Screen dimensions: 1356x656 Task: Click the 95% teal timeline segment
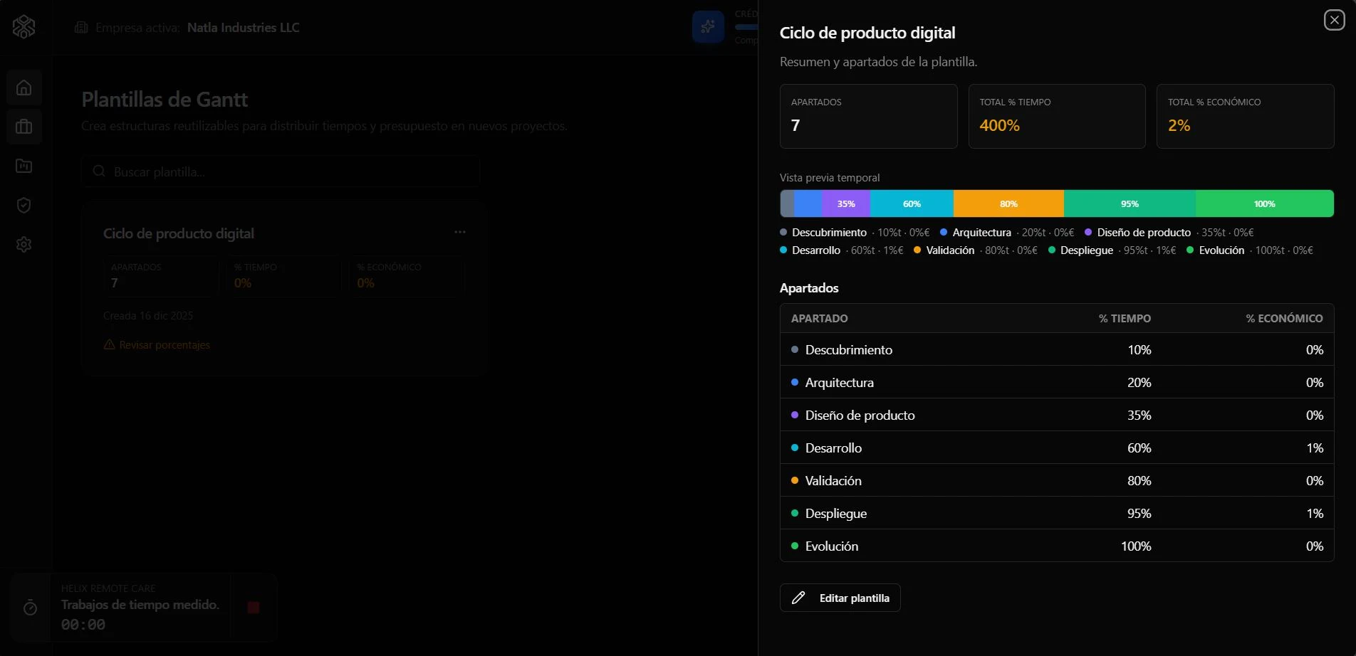pos(1130,203)
